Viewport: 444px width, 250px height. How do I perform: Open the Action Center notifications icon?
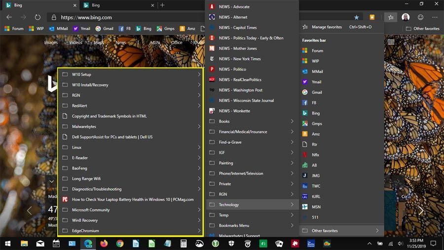tap(433, 244)
